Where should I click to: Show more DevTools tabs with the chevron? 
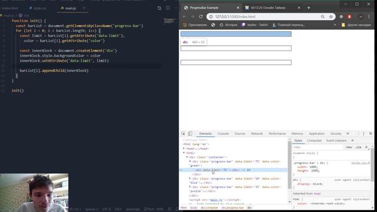coord(348,134)
